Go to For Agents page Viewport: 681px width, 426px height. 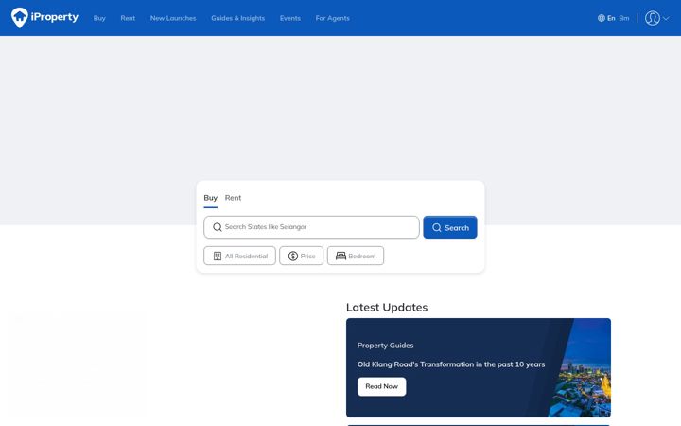pyautogui.click(x=332, y=18)
